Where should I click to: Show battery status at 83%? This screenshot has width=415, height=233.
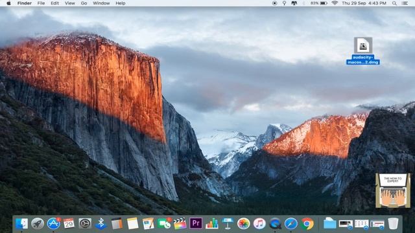tap(319, 3)
